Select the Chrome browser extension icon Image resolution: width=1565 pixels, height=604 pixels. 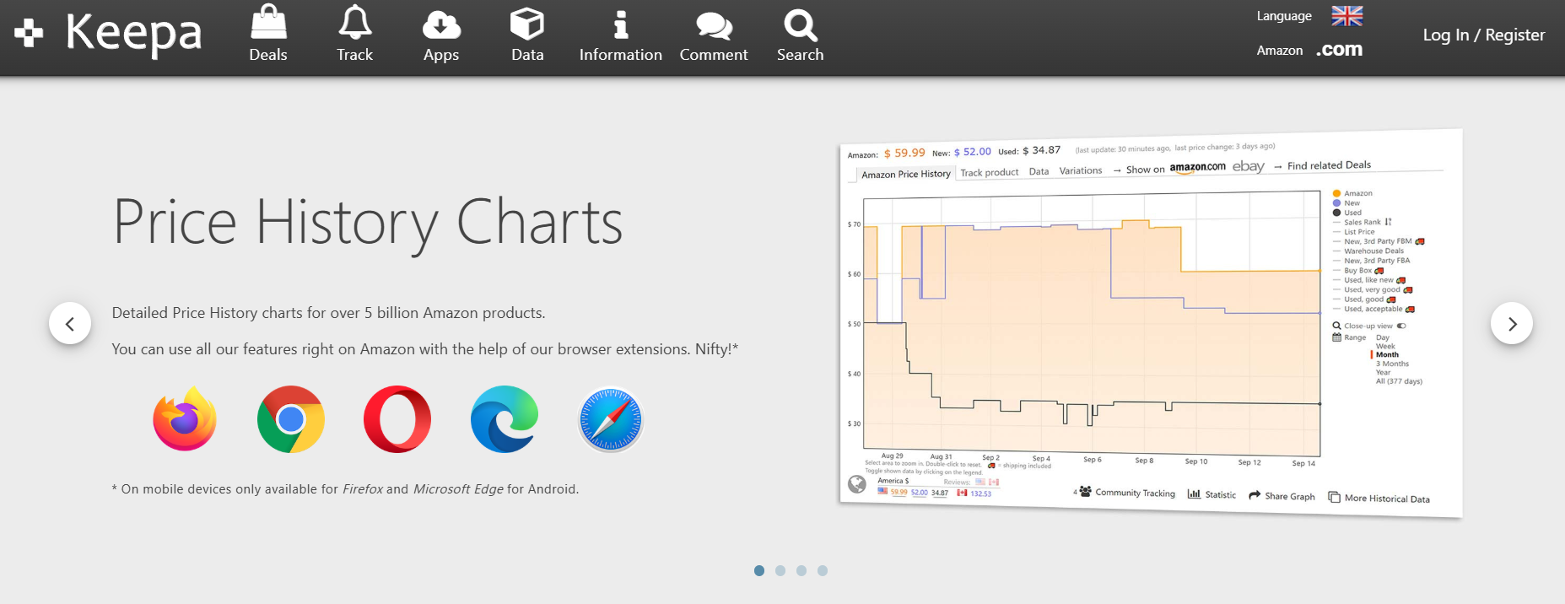[x=291, y=419]
